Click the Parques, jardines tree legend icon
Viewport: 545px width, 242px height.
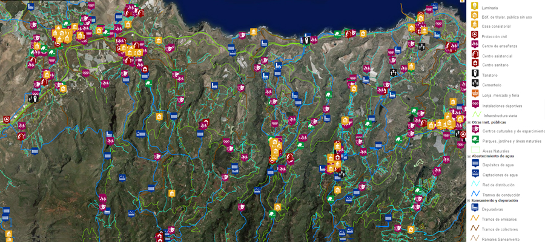pyautogui.click(x=475, y=140)
